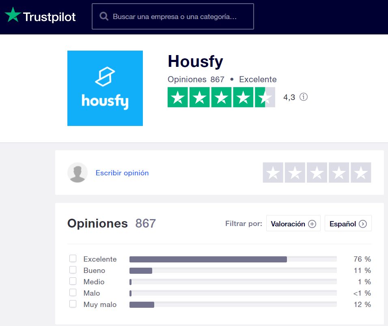Rate three stars in the review widget
The height and width of the screenshot is (326, 388).
click(317, 173)
